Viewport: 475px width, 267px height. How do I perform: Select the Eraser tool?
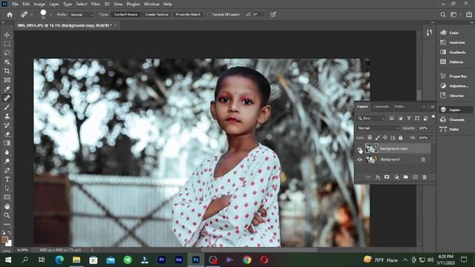point(7,134)
